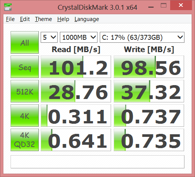195x177 pixels.
Task: Click the empty comment text field at bottom
Action: pyautogui.click(x=97, y=162)
